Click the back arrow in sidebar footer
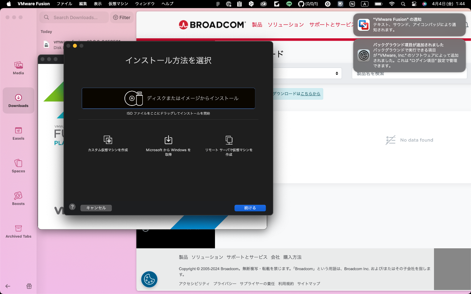Viewport: 471px width, 294px height. point(8,286)
